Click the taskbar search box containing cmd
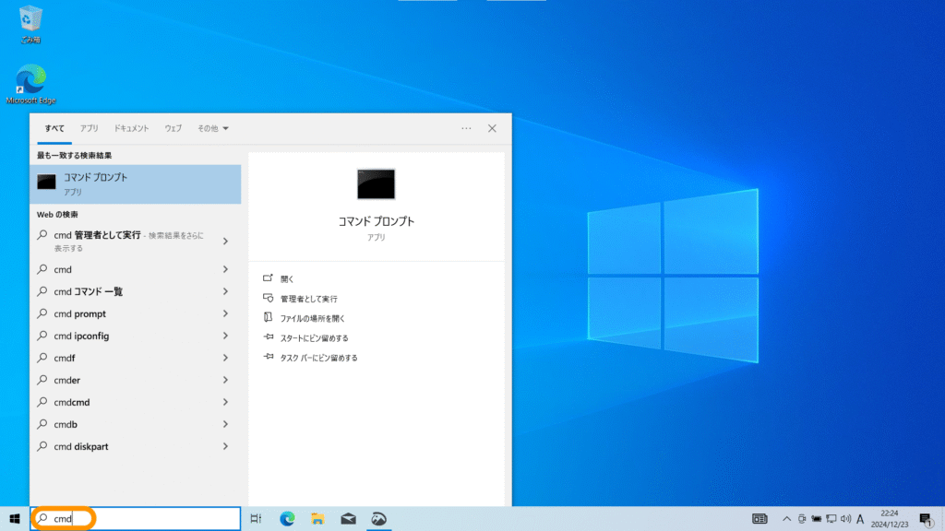The image size is (945, 531). (136, 518)
